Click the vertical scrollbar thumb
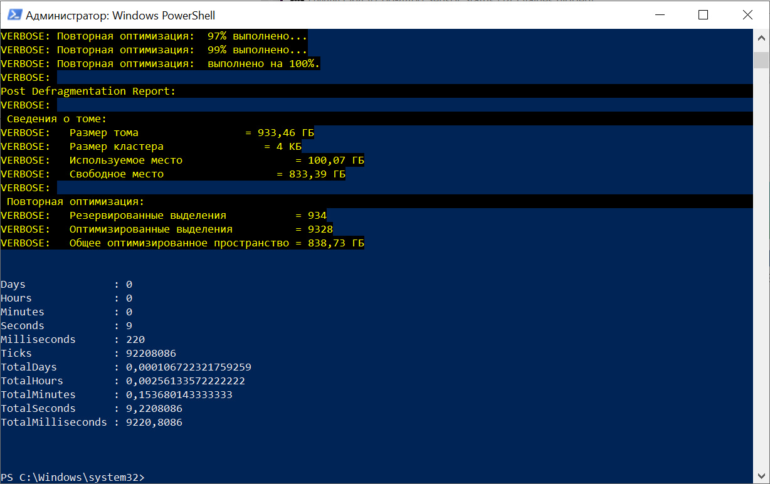 coord(761,60)
